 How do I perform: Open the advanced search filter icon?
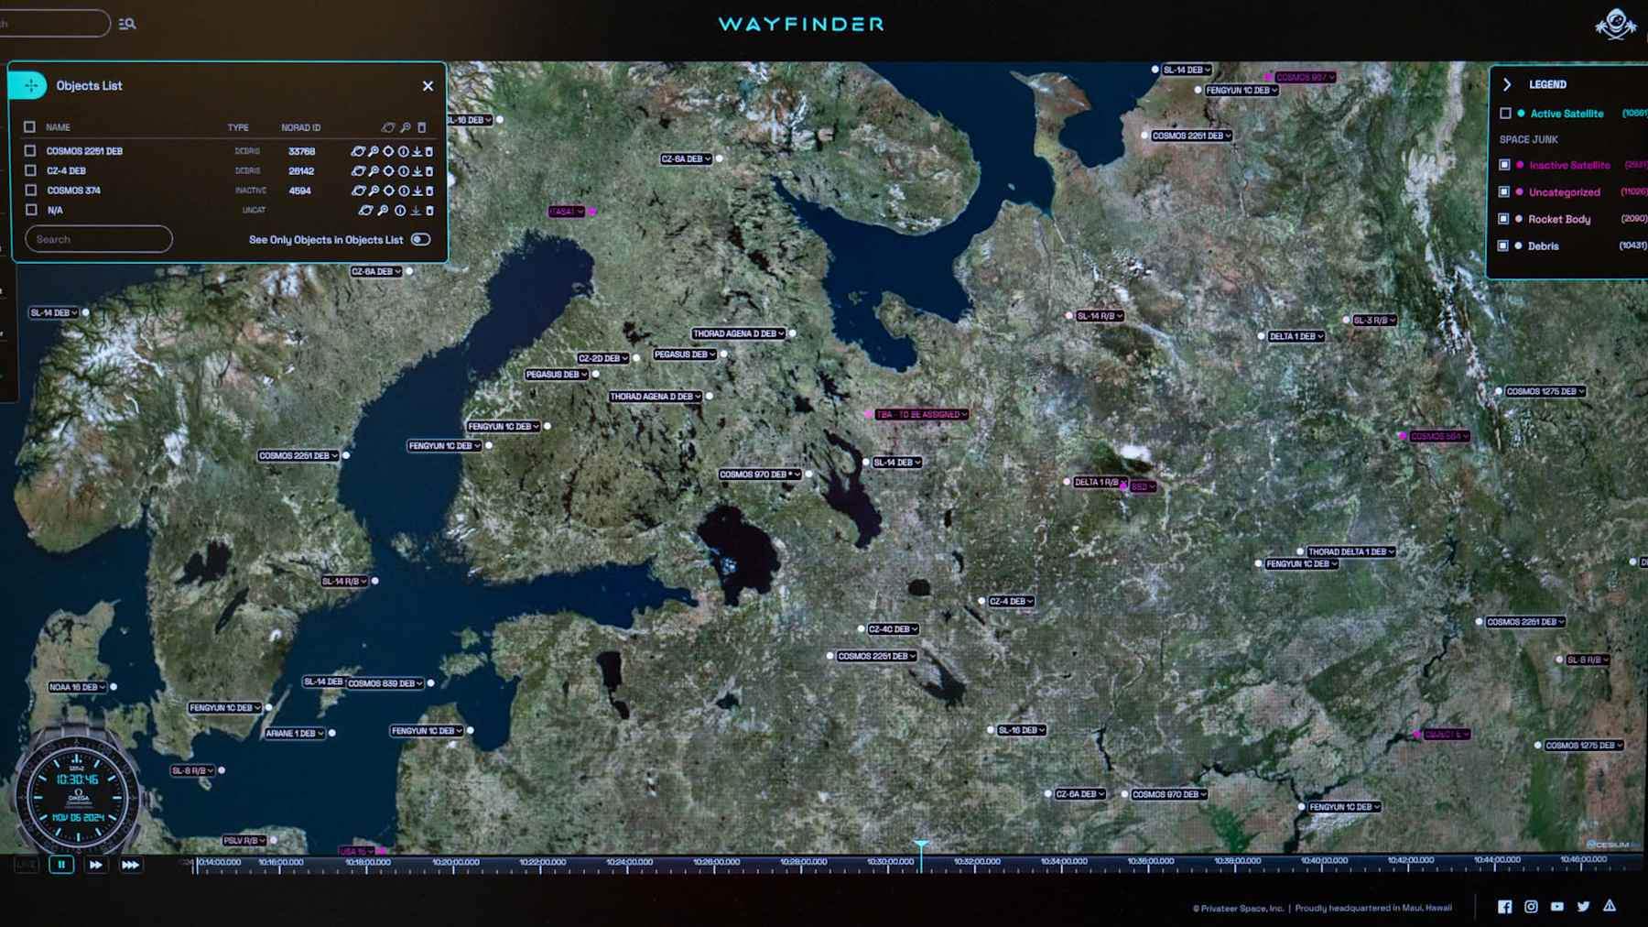click(x=127, y=24)
